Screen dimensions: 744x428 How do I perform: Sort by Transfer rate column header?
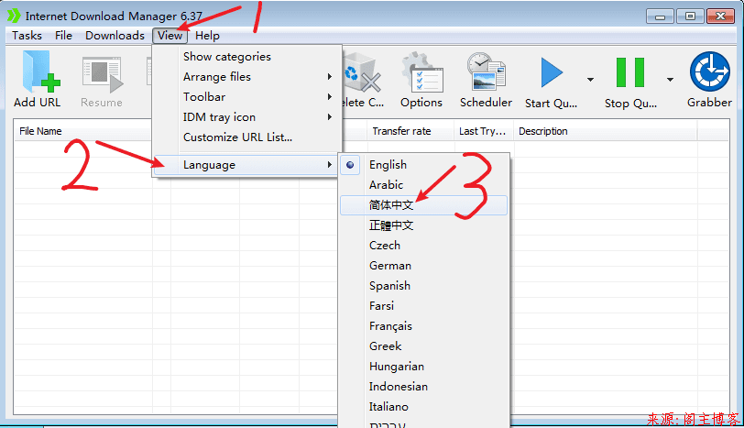coord(410,131)
